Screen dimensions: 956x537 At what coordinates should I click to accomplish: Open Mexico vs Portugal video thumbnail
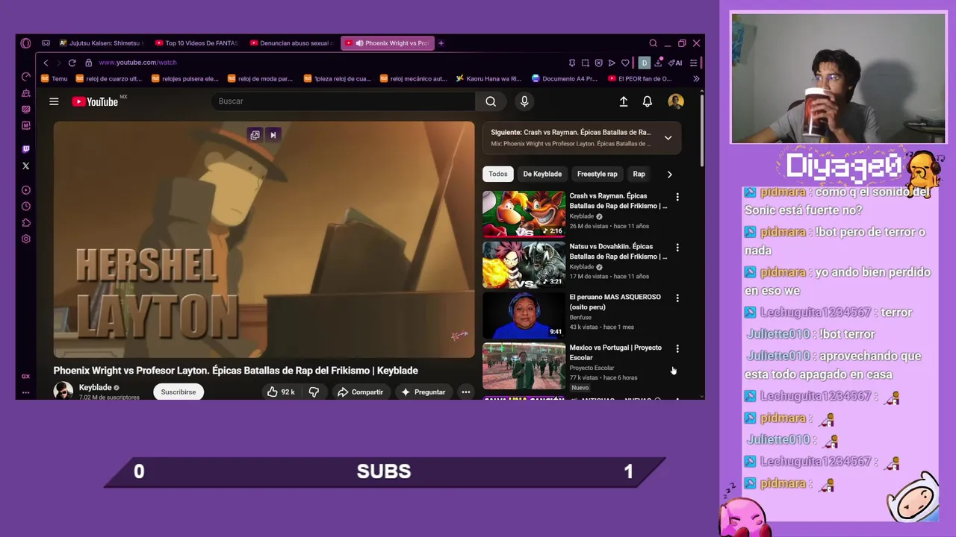coord(524,366)
